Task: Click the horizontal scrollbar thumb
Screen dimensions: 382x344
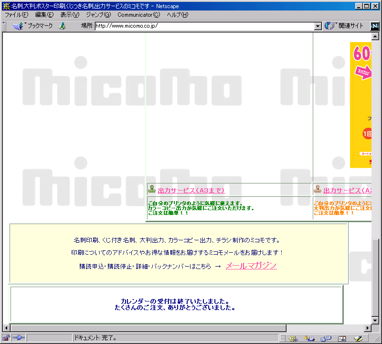Action: pyautogui.click(x=149, y=328)
